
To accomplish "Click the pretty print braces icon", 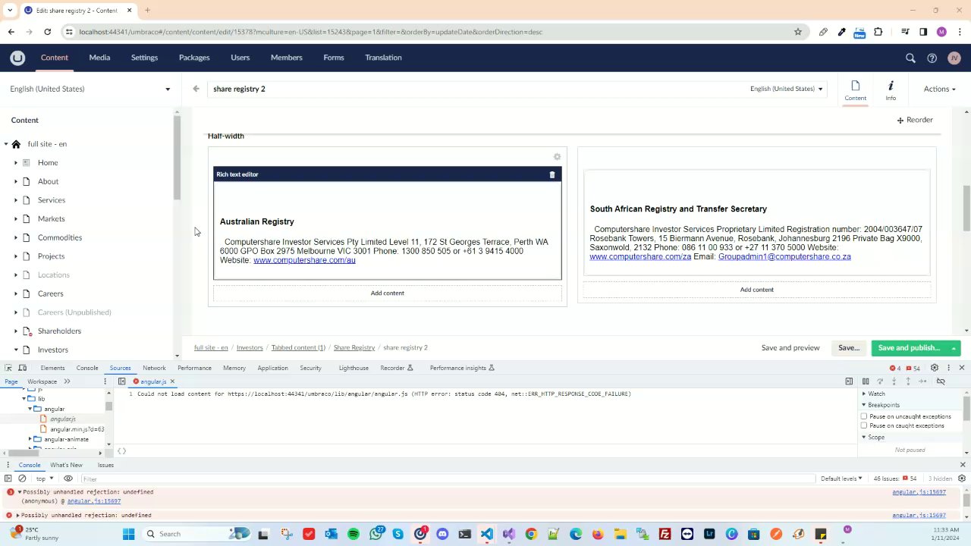I will [x=121, y=451].
